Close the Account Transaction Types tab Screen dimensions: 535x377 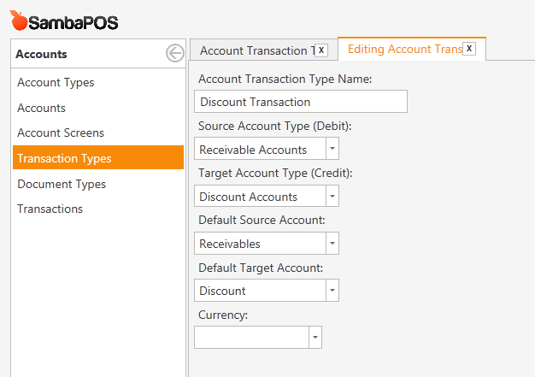coord(321,50)
